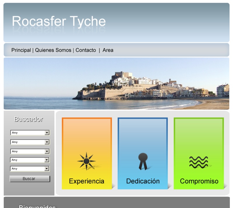Go to the Principal menu item
The height and width of the screenshot is (208, 233).
21,50
